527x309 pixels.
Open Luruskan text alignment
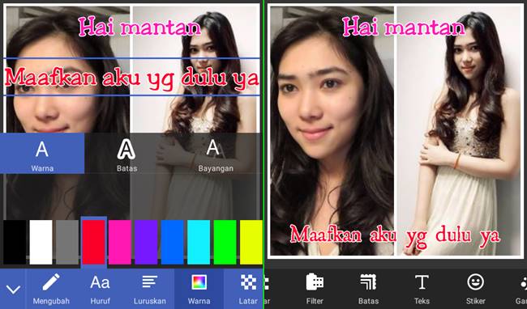[149, 289]
